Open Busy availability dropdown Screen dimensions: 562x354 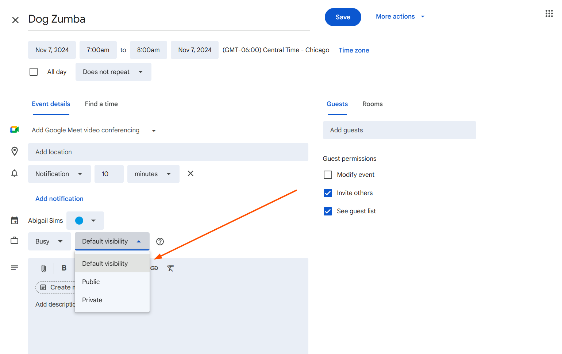[50, 241]
